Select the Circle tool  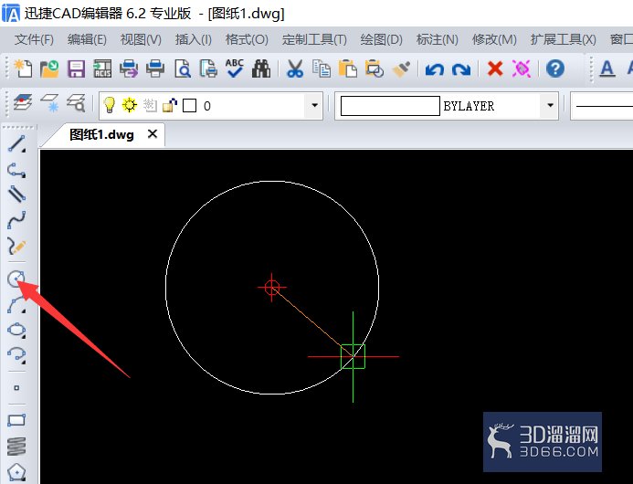pyautogui.click(x=16, y=279)
